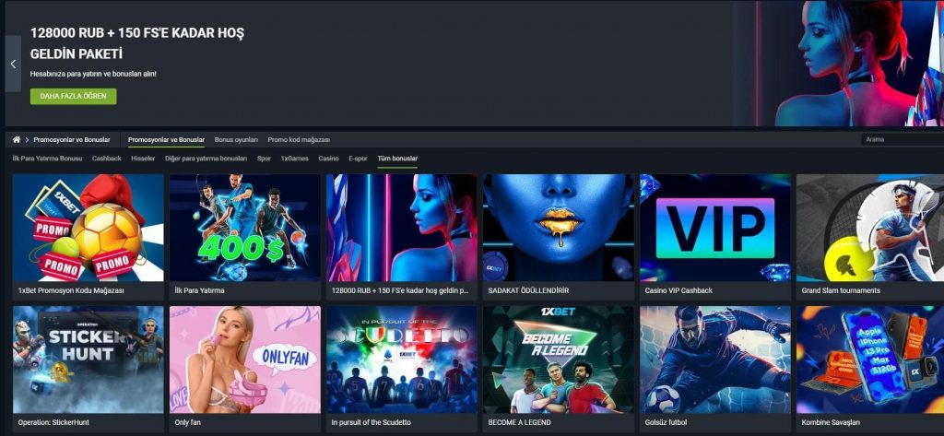The width and height of the screenshot is (944, 436).
Task: Switch to Bonus oyunları tab
Action: [x=236, y=140]
